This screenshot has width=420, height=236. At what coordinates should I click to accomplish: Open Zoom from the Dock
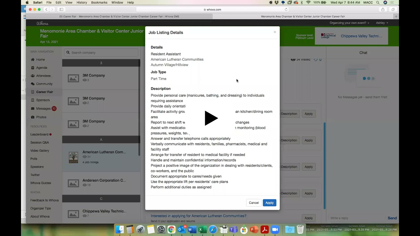pyautogui.click(x=275, y=229)
